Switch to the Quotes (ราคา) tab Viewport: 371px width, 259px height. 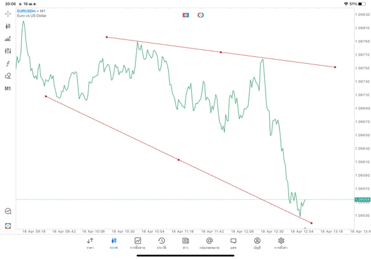pyautogui.click(x=90, y=243)
